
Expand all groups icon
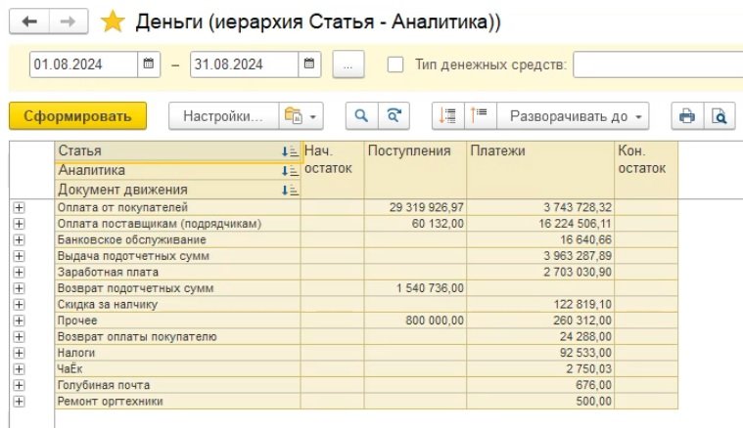click(x=447, y=116)
